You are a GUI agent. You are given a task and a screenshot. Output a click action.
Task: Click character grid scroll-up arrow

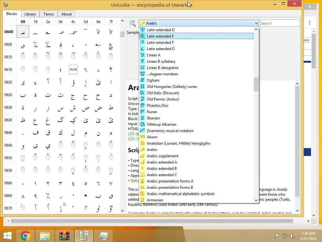122,20
